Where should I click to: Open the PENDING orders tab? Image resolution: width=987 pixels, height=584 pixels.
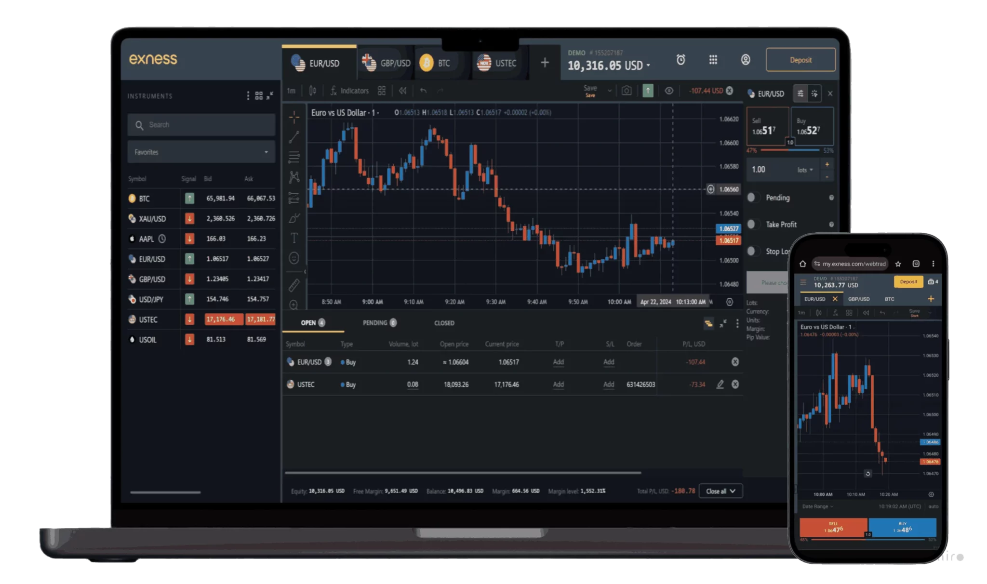(x=379, y=323)
